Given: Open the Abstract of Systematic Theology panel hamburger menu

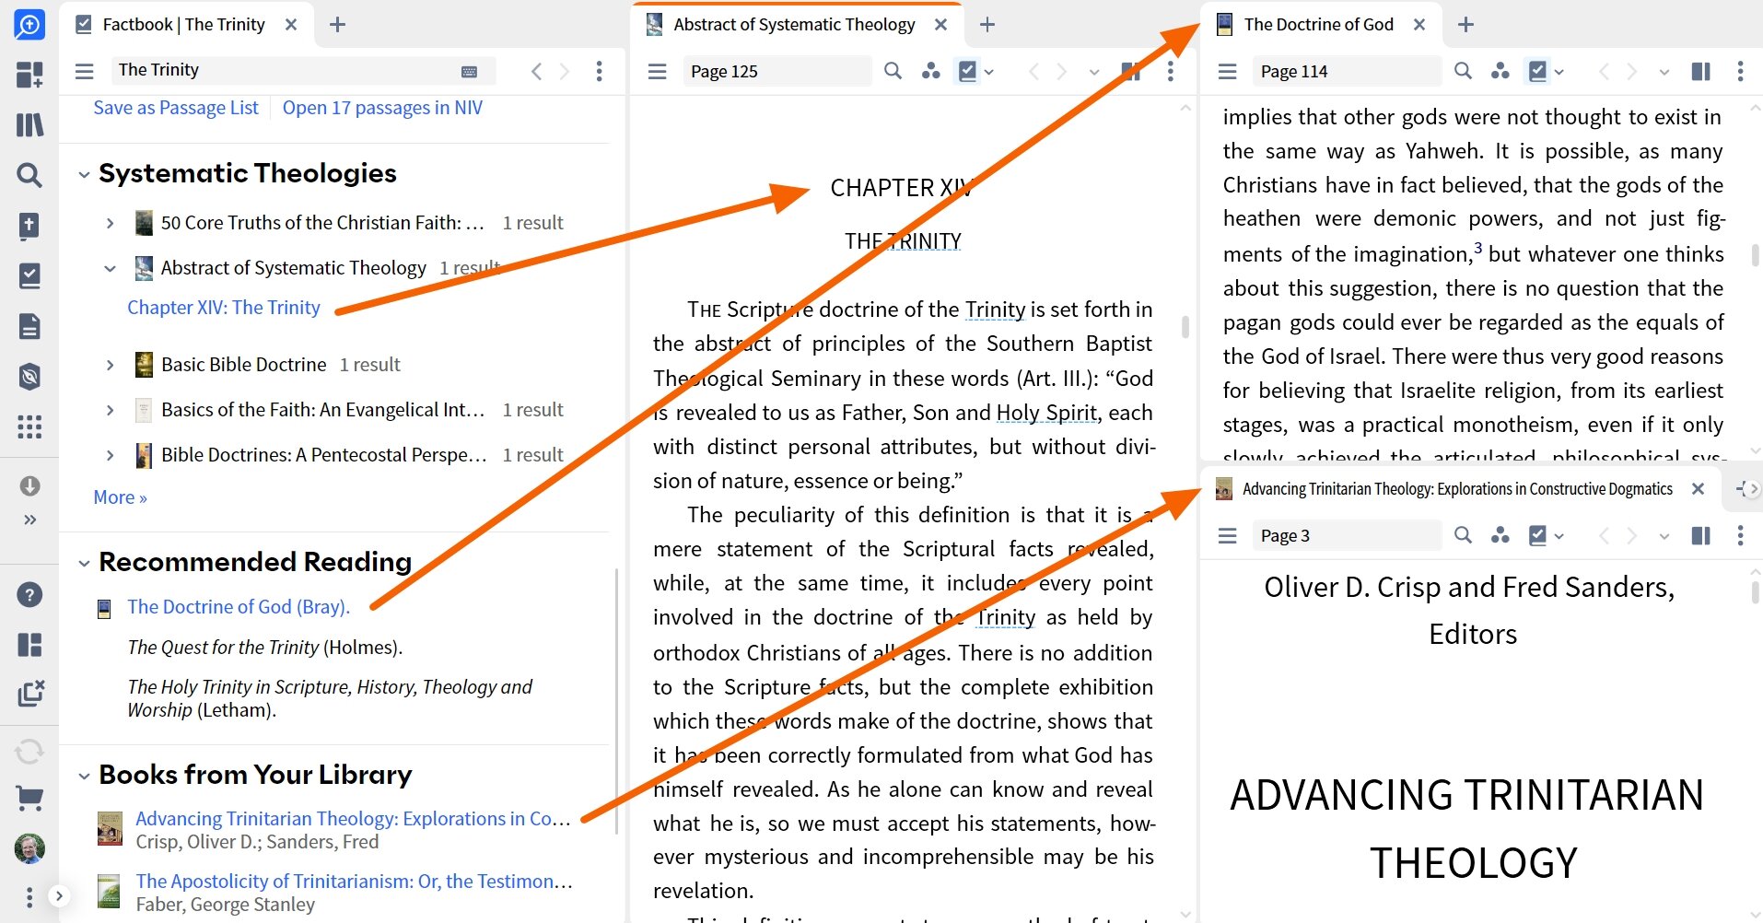Looking at the screenshot, I should [658, 71].
